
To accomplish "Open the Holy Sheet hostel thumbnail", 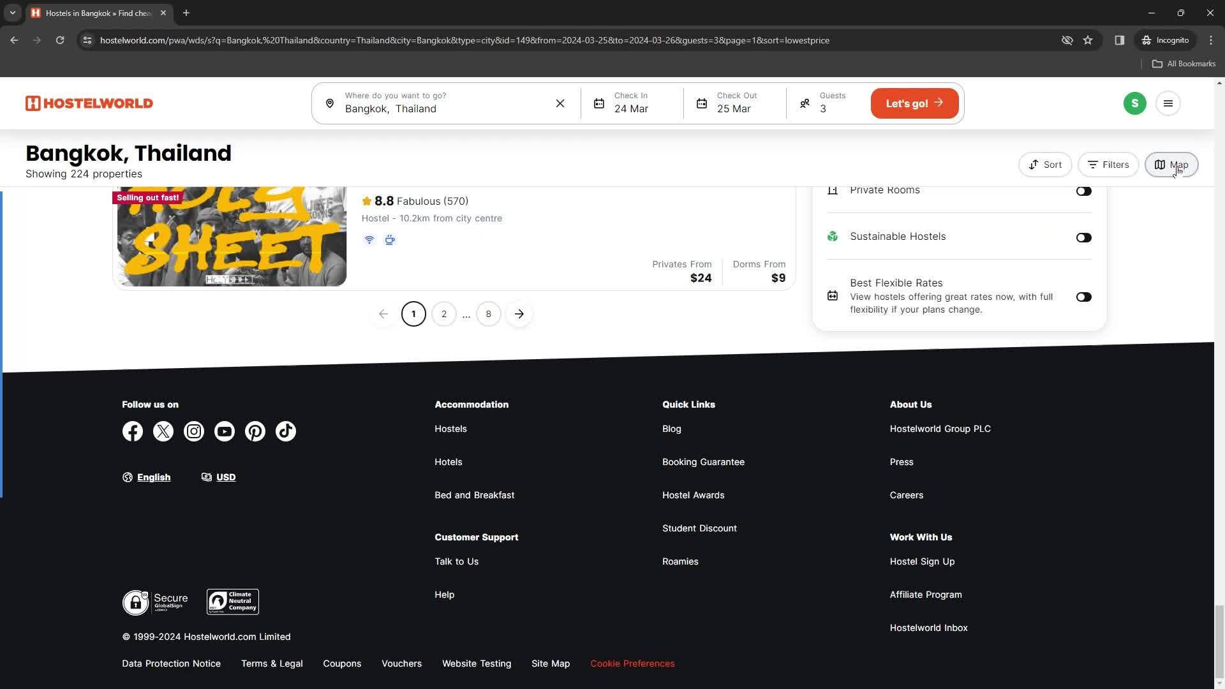I will click(x=232, y=236).
